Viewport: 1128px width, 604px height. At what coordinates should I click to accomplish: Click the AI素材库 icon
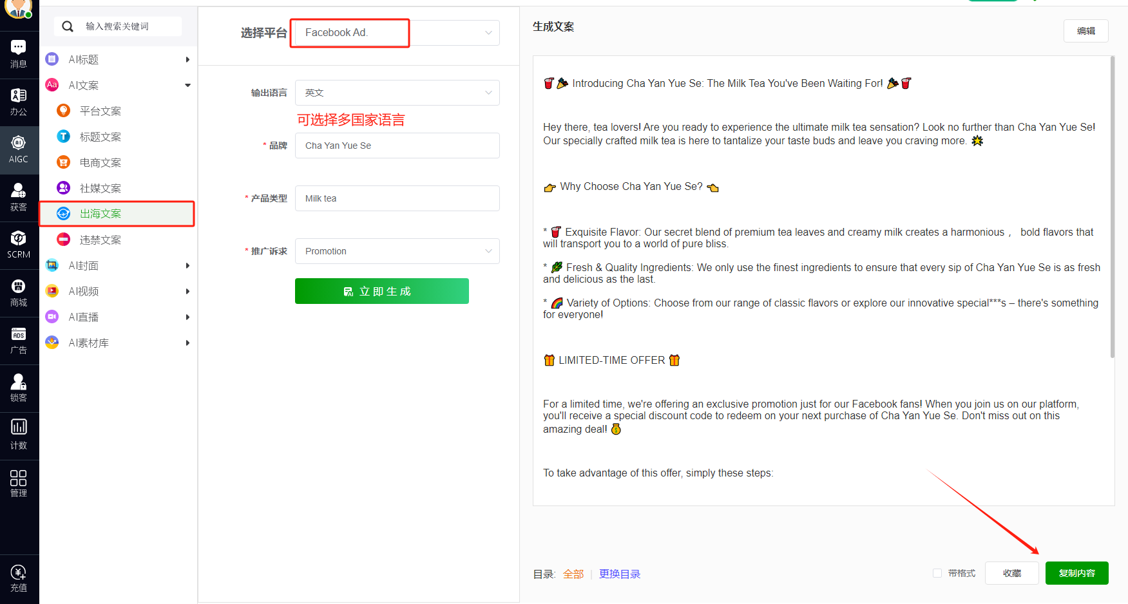click(x=52, y=343)
